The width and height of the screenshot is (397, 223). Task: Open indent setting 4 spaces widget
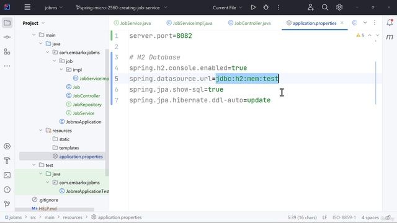tap(370, 217)
